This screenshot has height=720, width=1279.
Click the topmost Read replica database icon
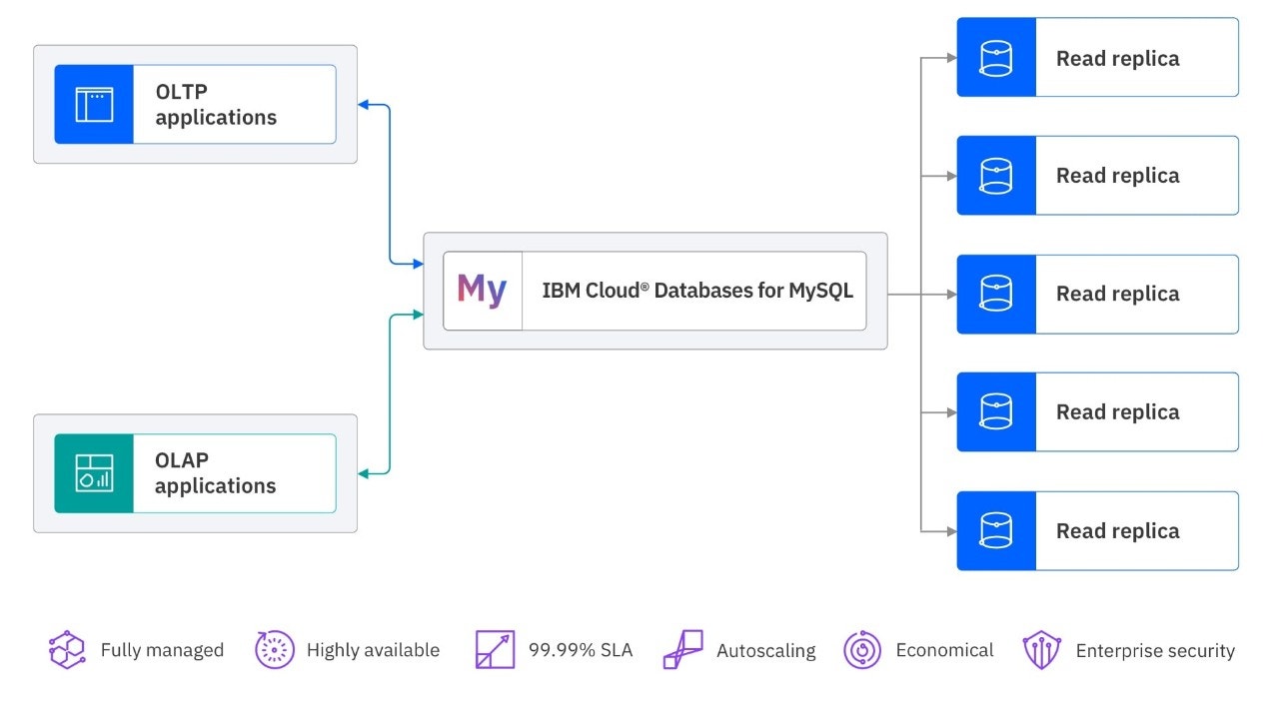994,57
